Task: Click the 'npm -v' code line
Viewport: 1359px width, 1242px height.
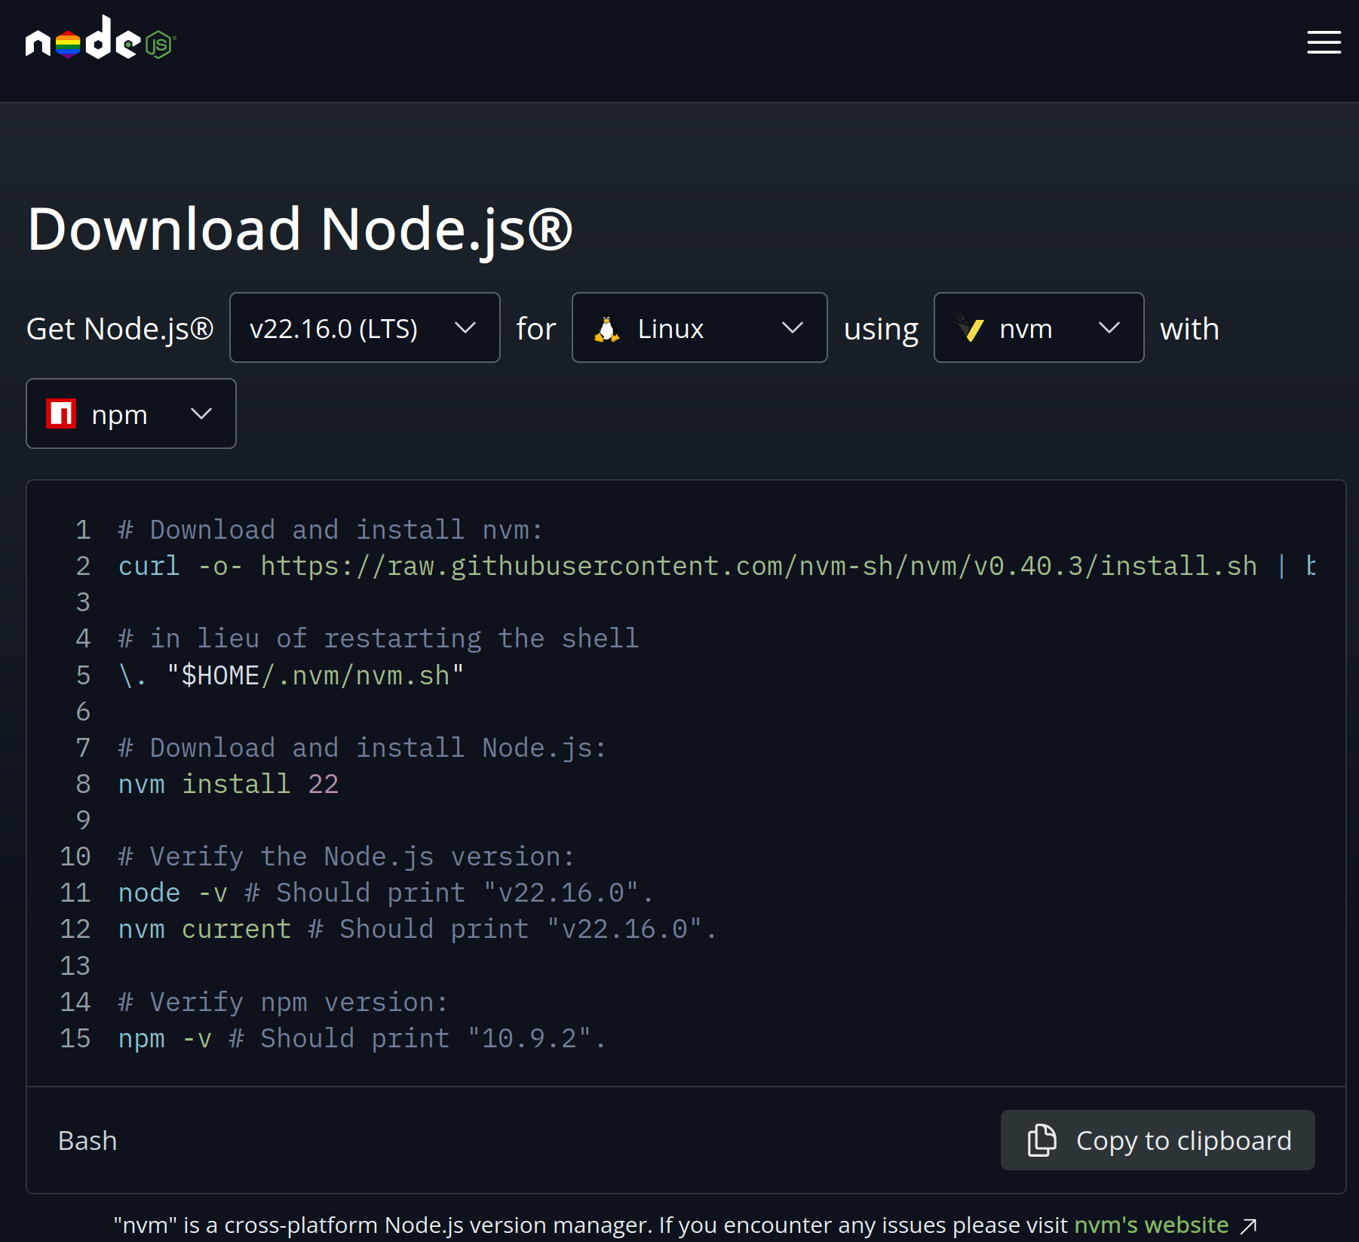Action: (x=362, y=1038)
